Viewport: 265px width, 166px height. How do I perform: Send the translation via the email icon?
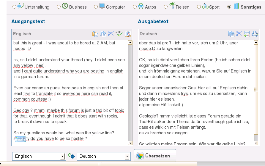point(247,34)
